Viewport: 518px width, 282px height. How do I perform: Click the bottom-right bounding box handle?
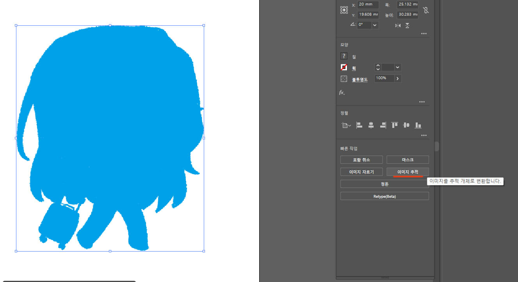pos(204,251)
